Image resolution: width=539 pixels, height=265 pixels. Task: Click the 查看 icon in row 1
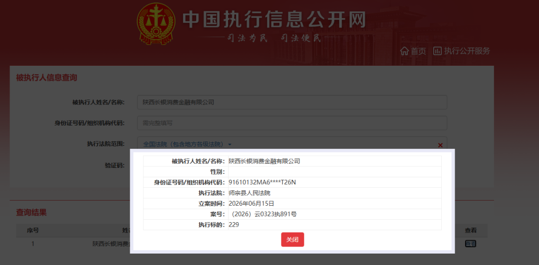471,244
